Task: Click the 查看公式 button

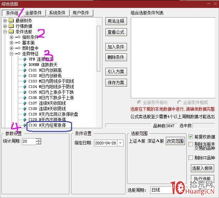Action: coord(116,32)
